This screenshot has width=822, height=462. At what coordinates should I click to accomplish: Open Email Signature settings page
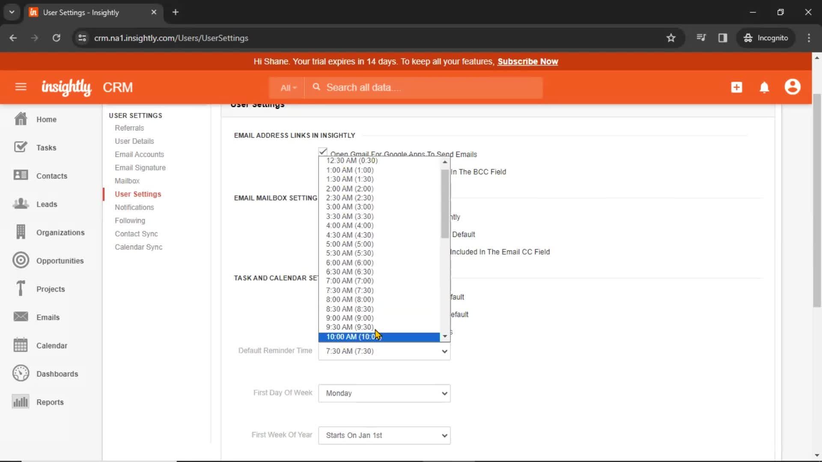coord(140,168)
